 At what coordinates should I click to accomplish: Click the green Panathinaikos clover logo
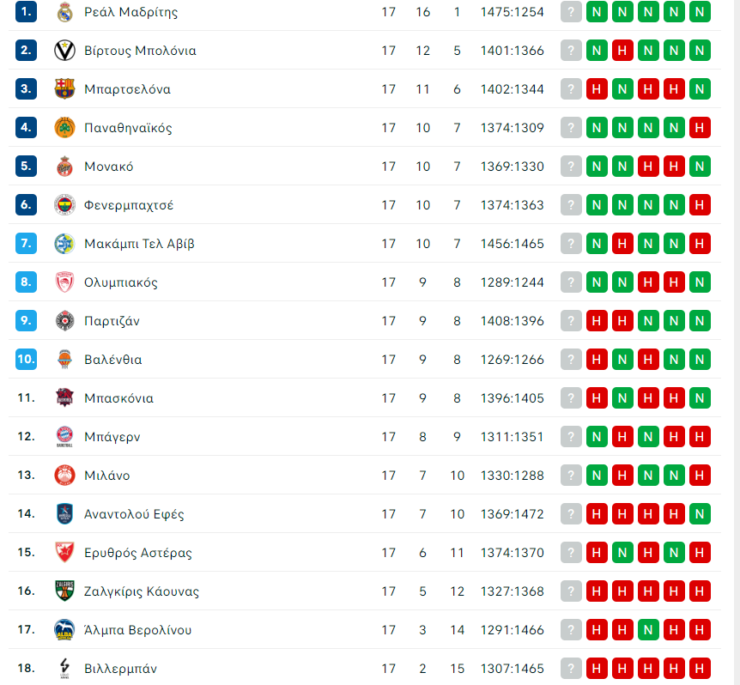(x=64, y=128)
